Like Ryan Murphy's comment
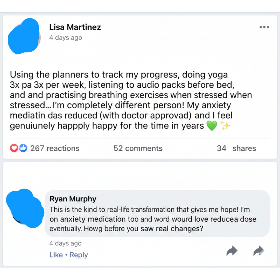This screenshot has width=280, height=280. coord(56,255)
